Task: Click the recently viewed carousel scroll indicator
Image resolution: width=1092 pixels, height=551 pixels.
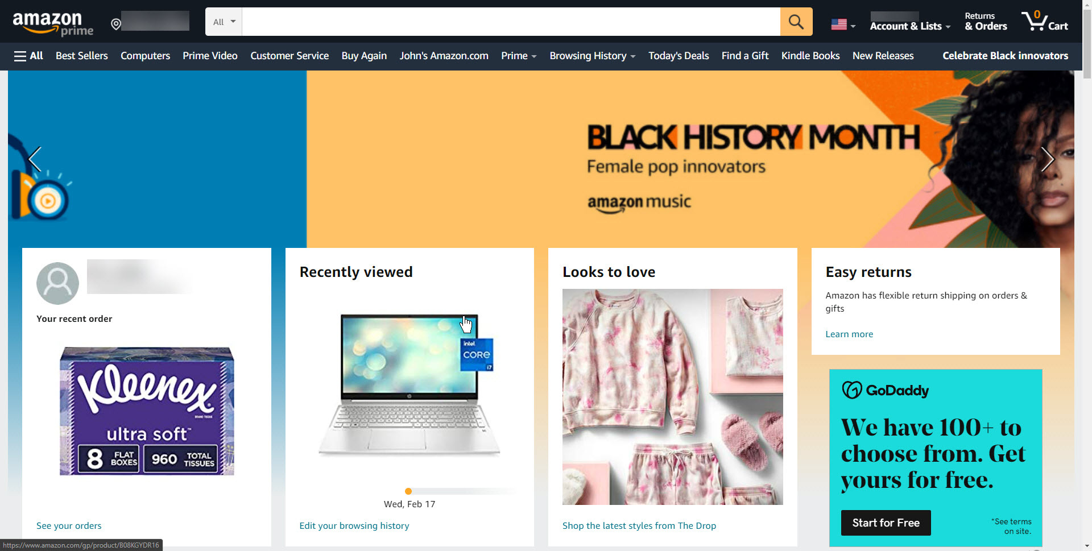Action: tap(462, 491)
